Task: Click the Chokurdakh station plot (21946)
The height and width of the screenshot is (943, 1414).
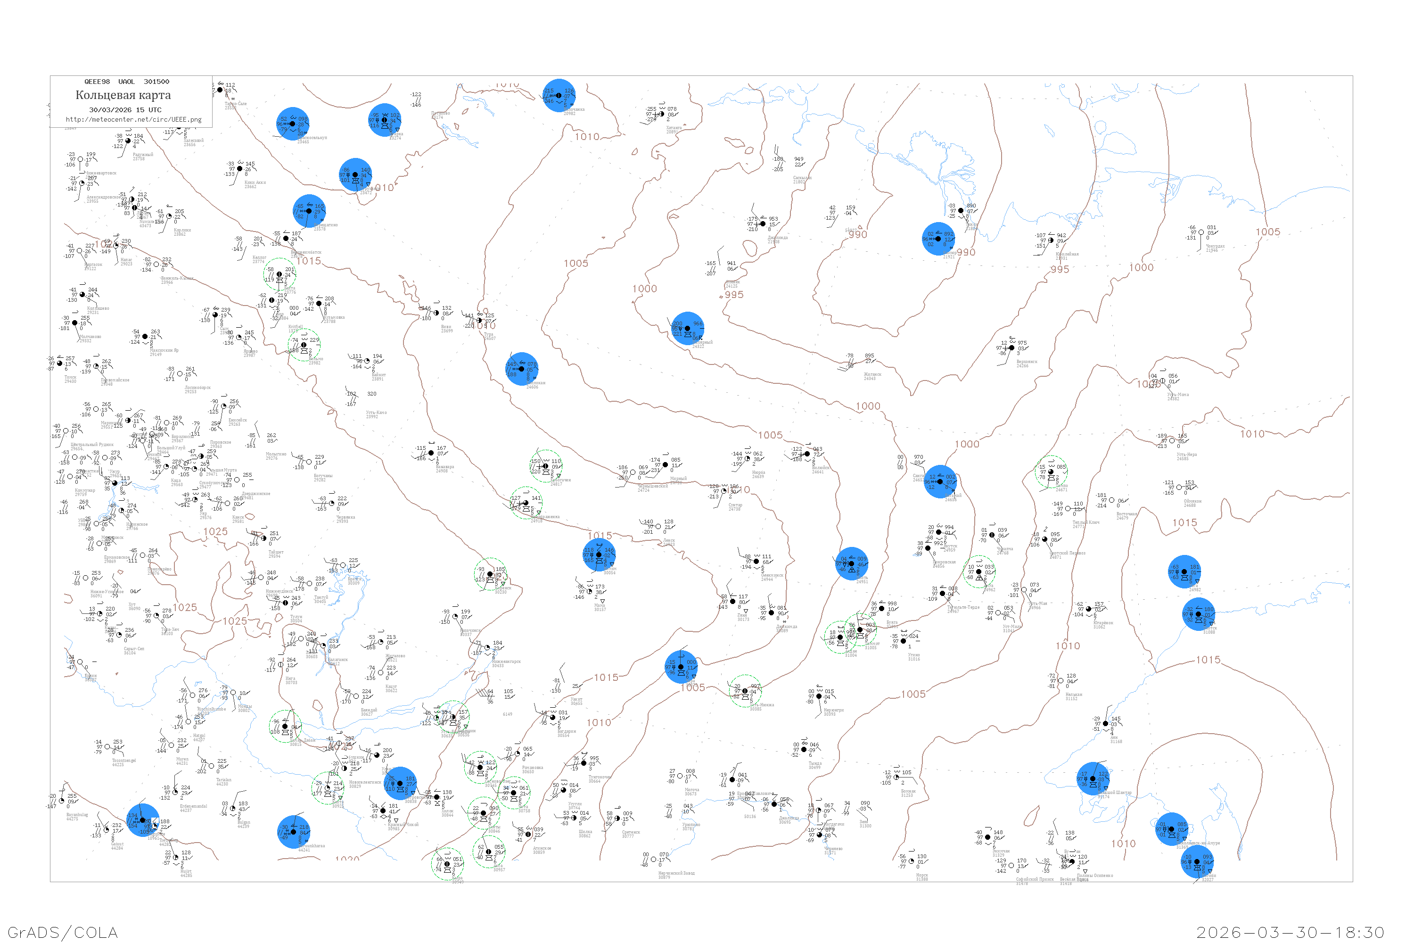Action: point(1201,233)
